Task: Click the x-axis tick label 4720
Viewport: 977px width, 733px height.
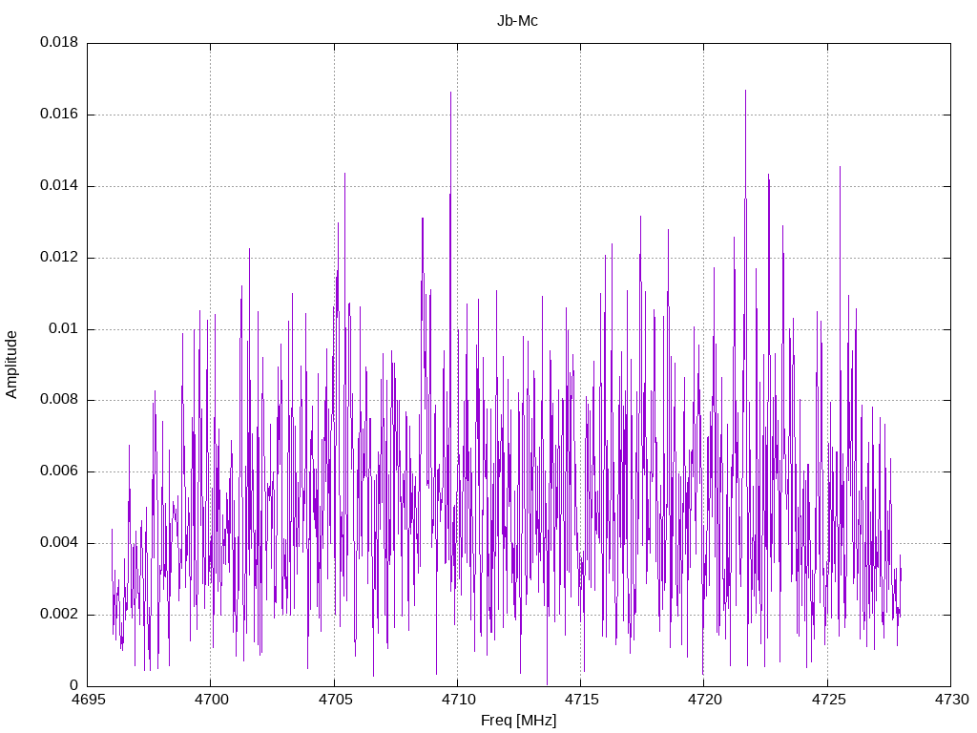Action: tap(705, 700)
